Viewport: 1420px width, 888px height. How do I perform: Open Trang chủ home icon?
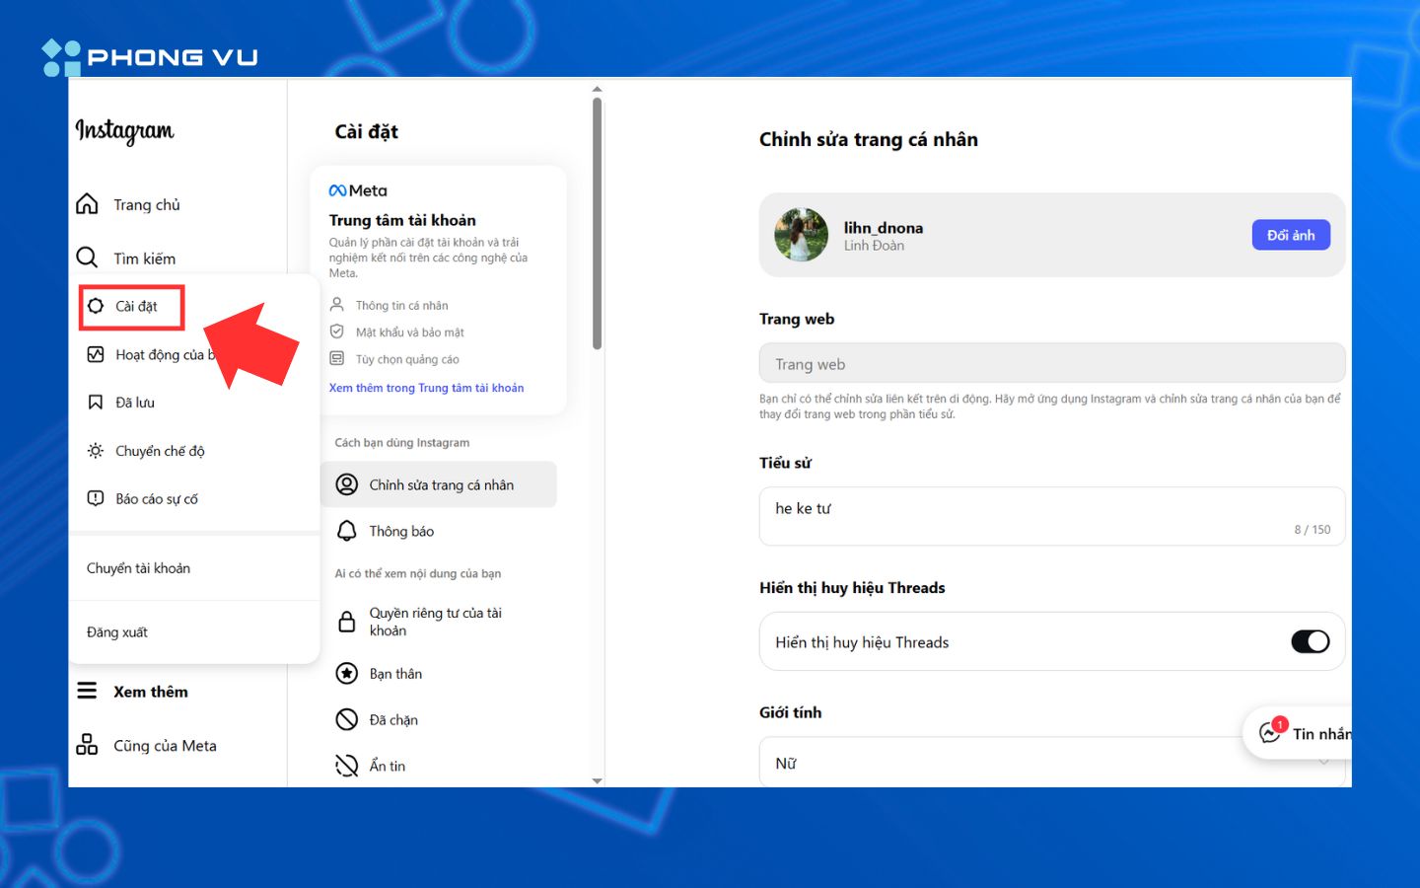coord(88,204)
